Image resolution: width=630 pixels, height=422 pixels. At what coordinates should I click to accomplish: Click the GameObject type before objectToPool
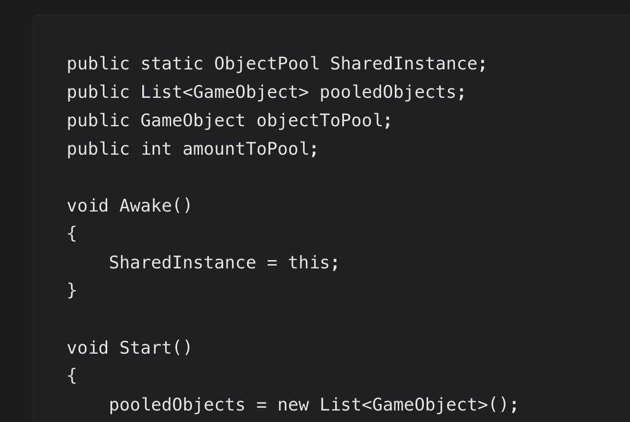193,120
